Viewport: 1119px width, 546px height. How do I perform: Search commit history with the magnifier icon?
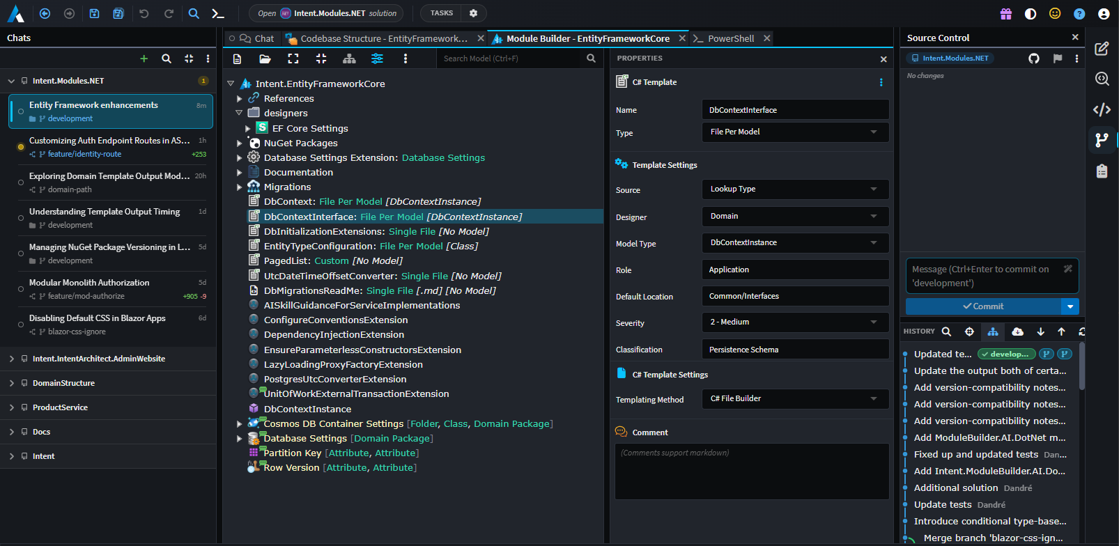[946, 331]
